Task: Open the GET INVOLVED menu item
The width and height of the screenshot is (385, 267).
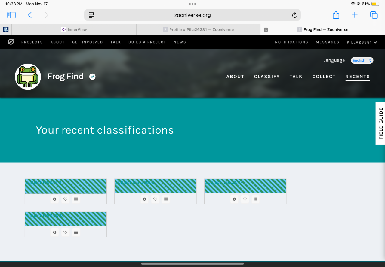Action: click(x=88, y=42)
